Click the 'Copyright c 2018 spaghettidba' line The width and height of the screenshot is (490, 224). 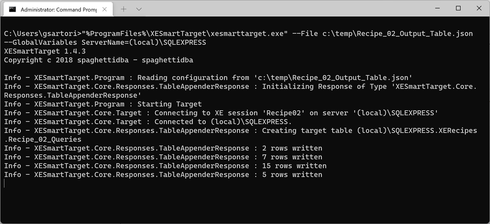coord(99,60)
